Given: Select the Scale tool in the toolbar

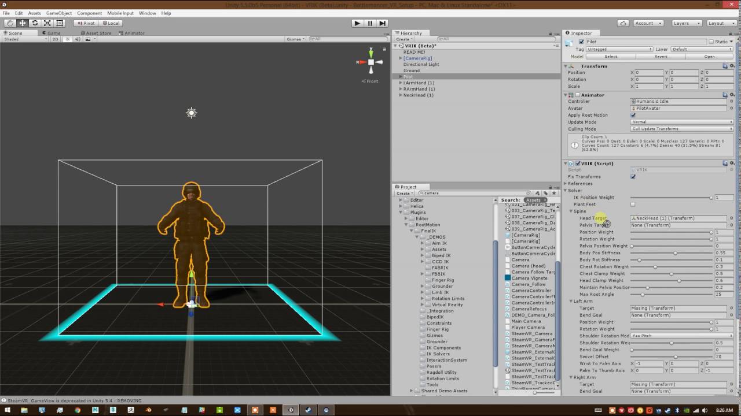Looking at the screenshot, I should point(47,23).
